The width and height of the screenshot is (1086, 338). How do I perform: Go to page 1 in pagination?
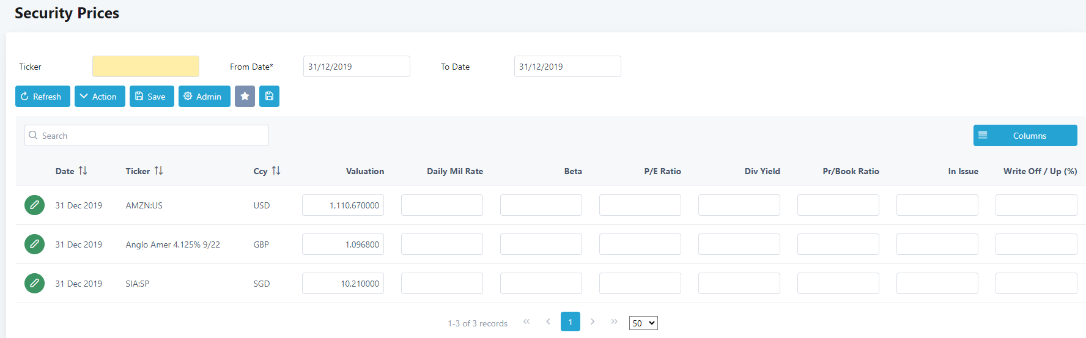click(570, 322)
